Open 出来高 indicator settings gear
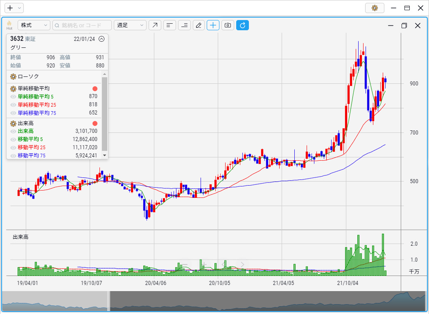The height and width of the screenshot is (314, 429). (x=13, y=123)
